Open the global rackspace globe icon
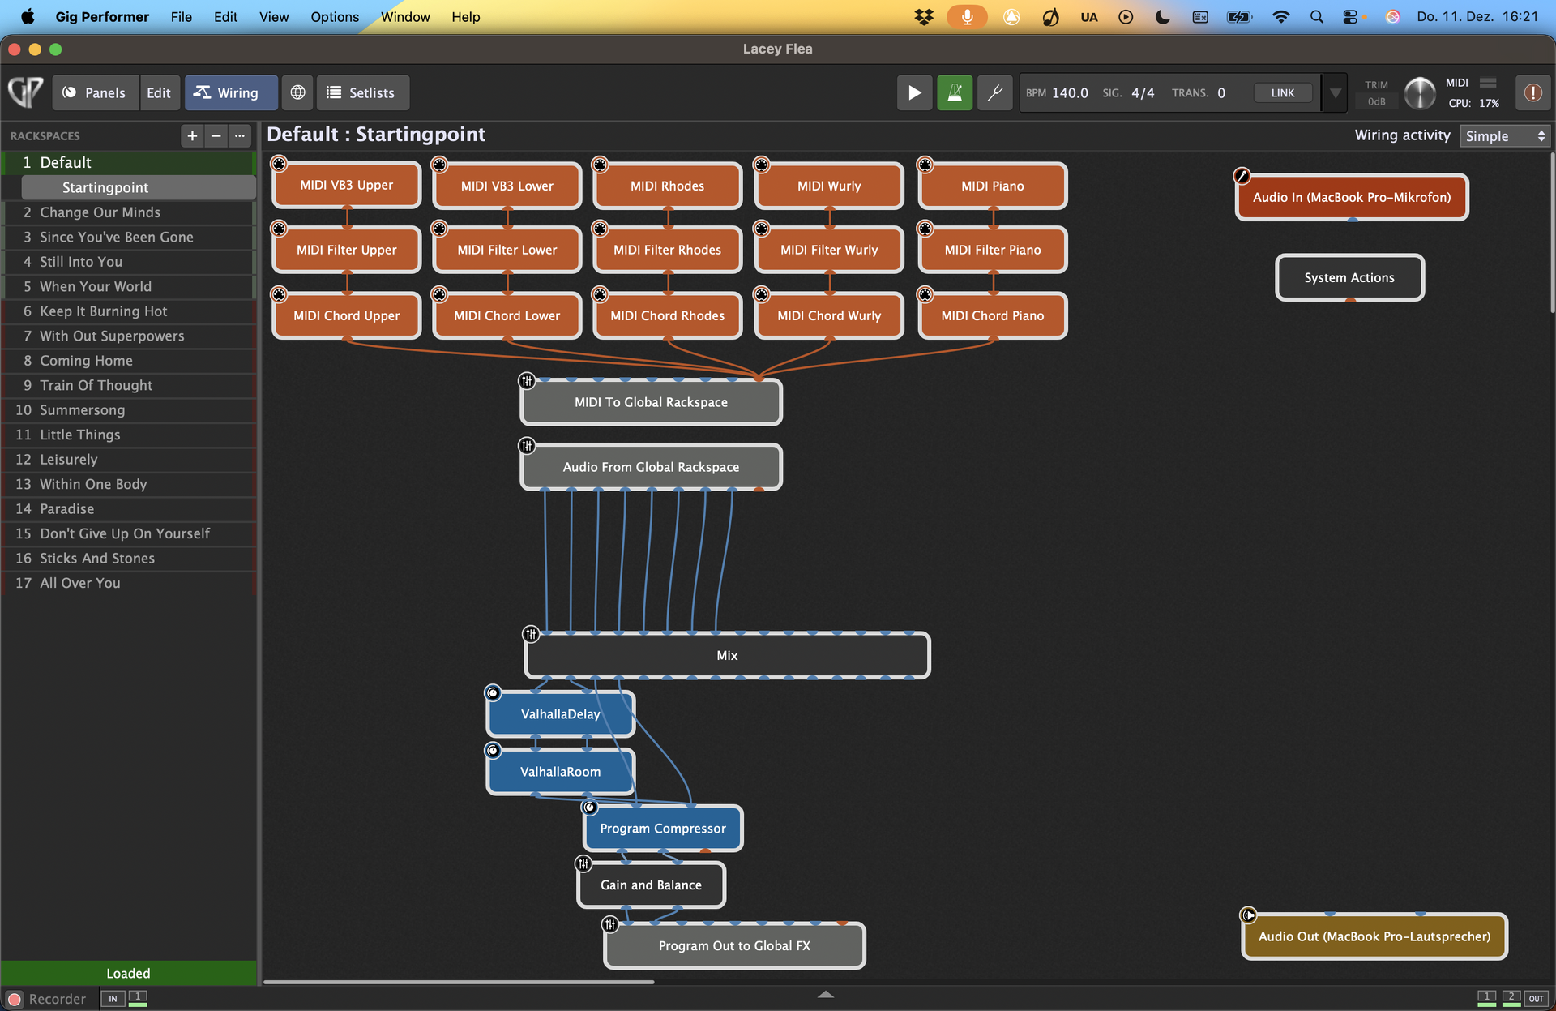Image resolution: width=1556 pixels, height=1011 pixels. pyautogui.click(x=298, y=93)
